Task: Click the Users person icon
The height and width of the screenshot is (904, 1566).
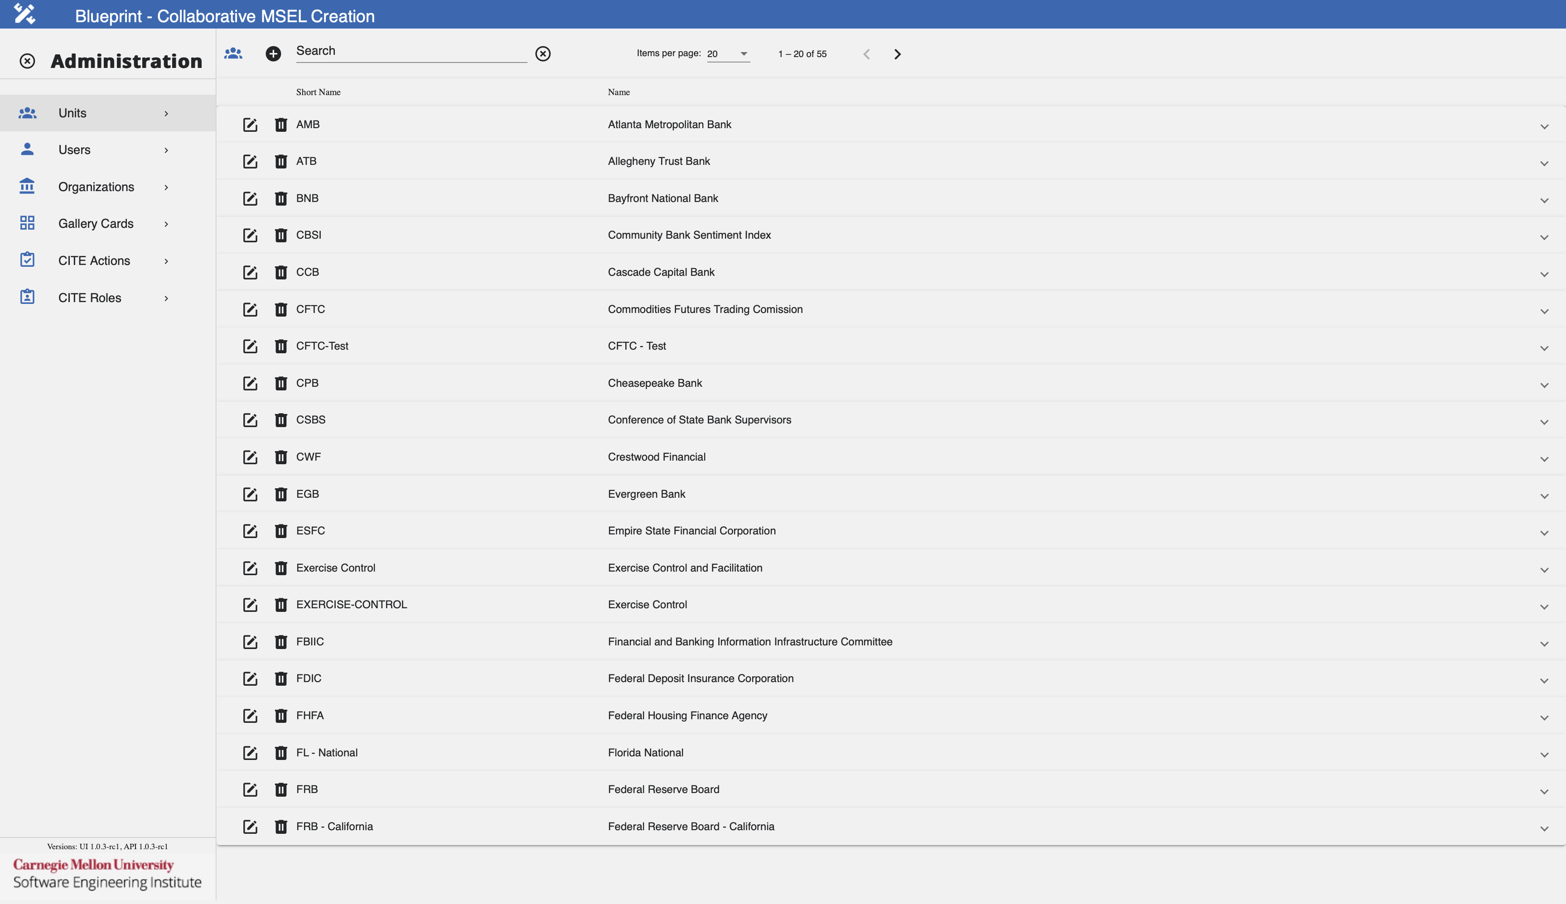Action: coord(27,149)
